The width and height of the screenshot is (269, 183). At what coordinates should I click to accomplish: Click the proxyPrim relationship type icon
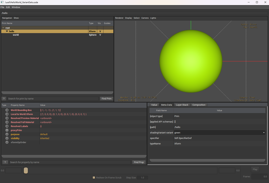[x=7, y=130]
